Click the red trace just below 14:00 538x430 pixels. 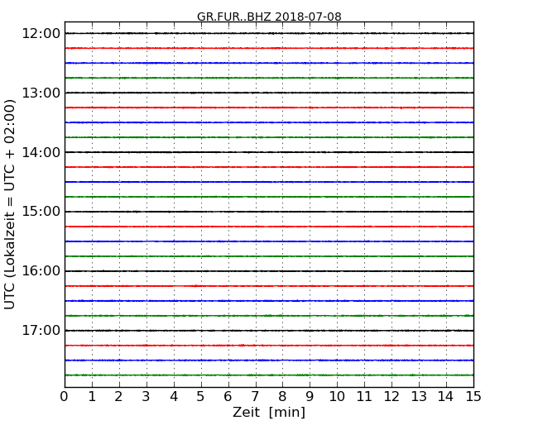[x=269, y=167]
